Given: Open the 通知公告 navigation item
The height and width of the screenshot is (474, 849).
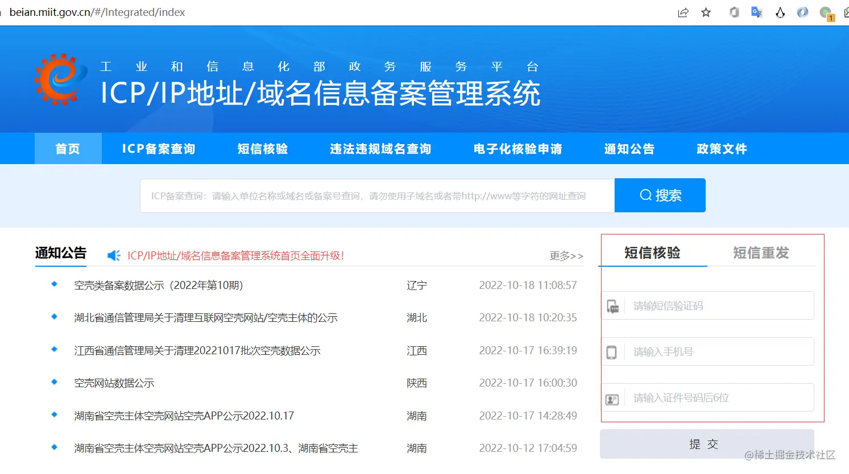Looking at the screenshot, I should (x=629, y=149).
